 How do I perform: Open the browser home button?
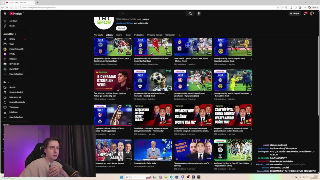tap(16, 7)
